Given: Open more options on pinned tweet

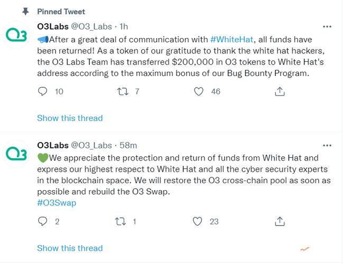Looking at the screenshot, I should coord(327,26).
